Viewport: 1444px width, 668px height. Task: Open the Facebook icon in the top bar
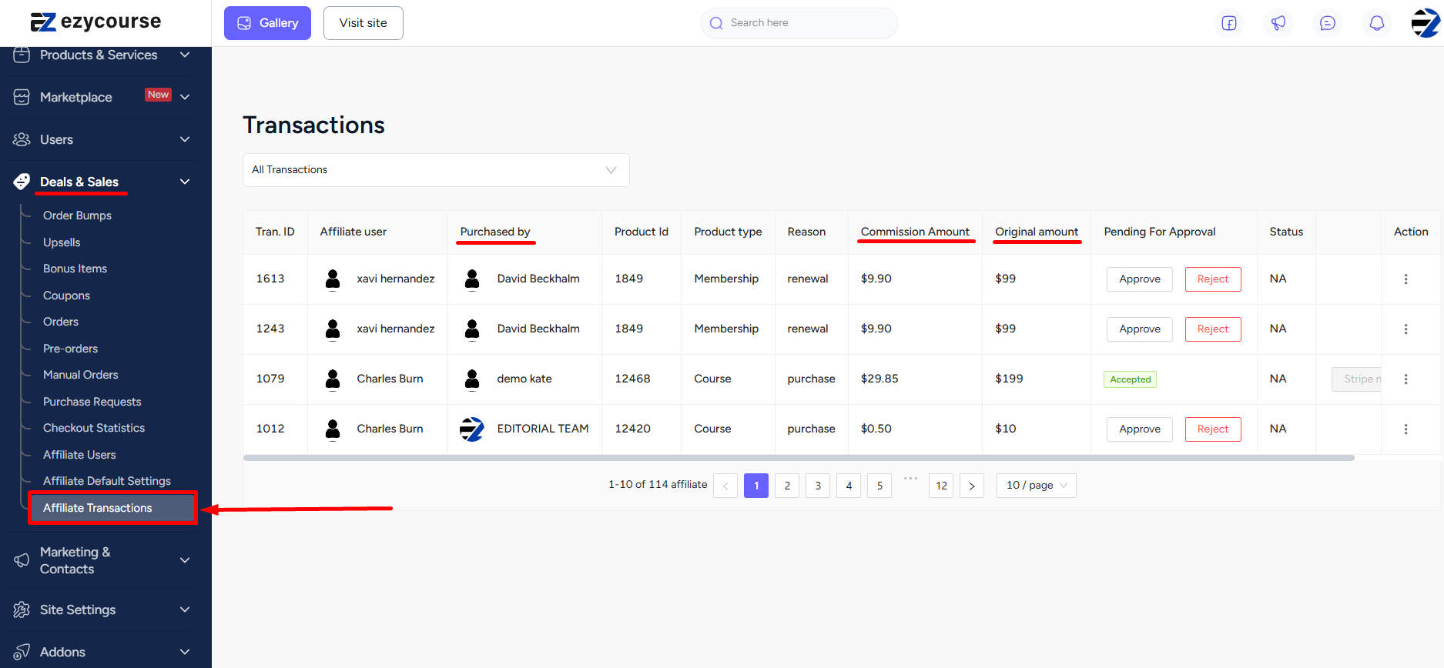[x=1229, y=23]
